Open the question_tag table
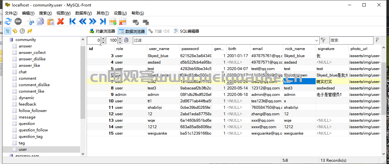The width and height of the screenshot is (389, 164). point(30,137)
